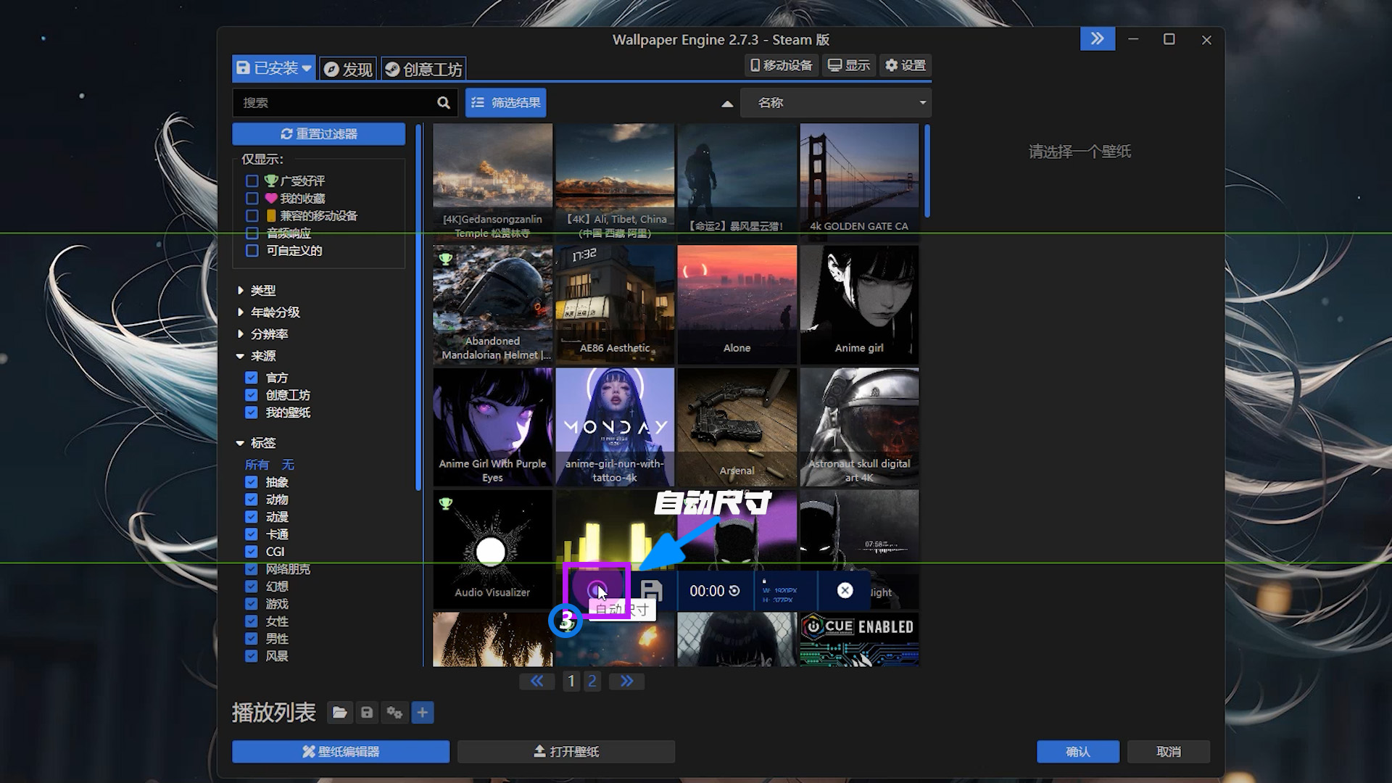Save the playlist using the disk icon
This screenshot has width=1392, height=783.
[367, 713]
